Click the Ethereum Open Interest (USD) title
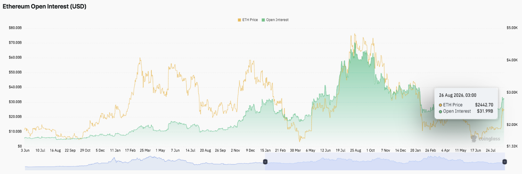 (x=45, y=7)
